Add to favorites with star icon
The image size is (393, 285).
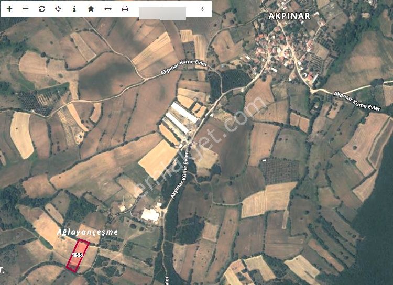click(91, 9)
